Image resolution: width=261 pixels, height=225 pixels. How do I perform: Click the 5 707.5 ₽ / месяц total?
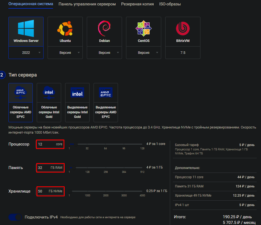pyautogui.click(x=239, y=223)
